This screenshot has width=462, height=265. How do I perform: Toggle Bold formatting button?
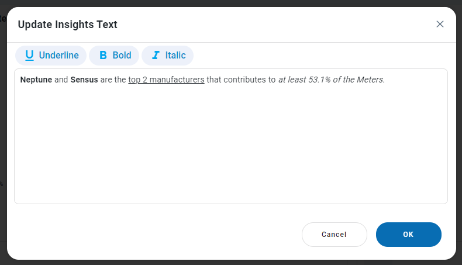pyautogui.click(x=115, y=56)
